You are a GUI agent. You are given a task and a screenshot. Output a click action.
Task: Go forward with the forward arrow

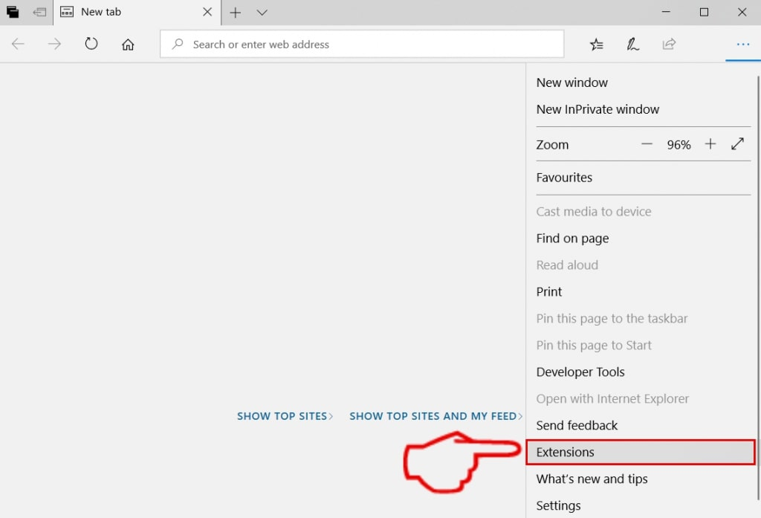[x=54, y=44]
